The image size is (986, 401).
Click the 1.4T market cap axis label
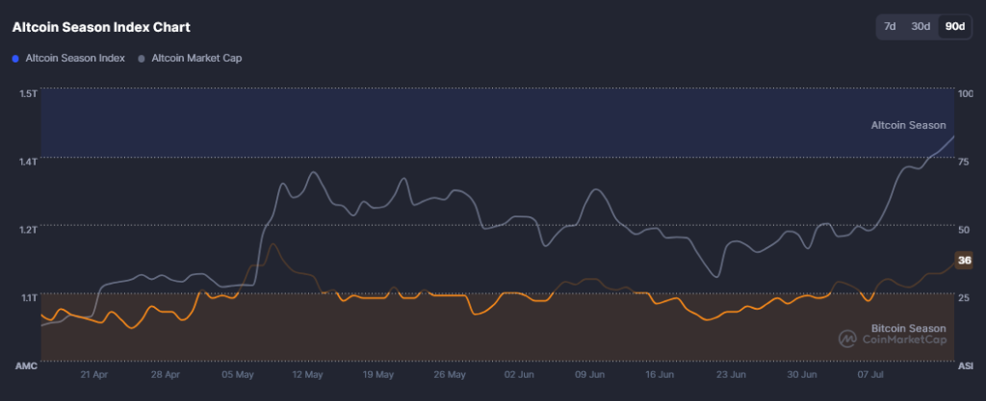point(28,162)
